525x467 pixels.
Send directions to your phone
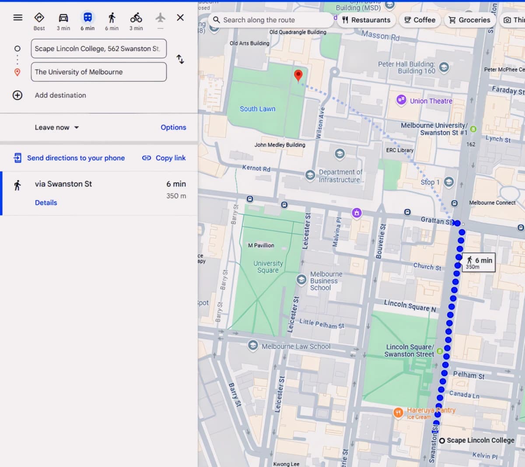coord(69,158)
